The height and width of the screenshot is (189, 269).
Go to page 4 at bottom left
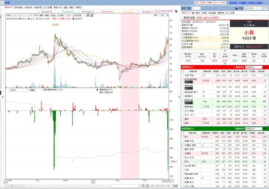[x=15, y=186]
